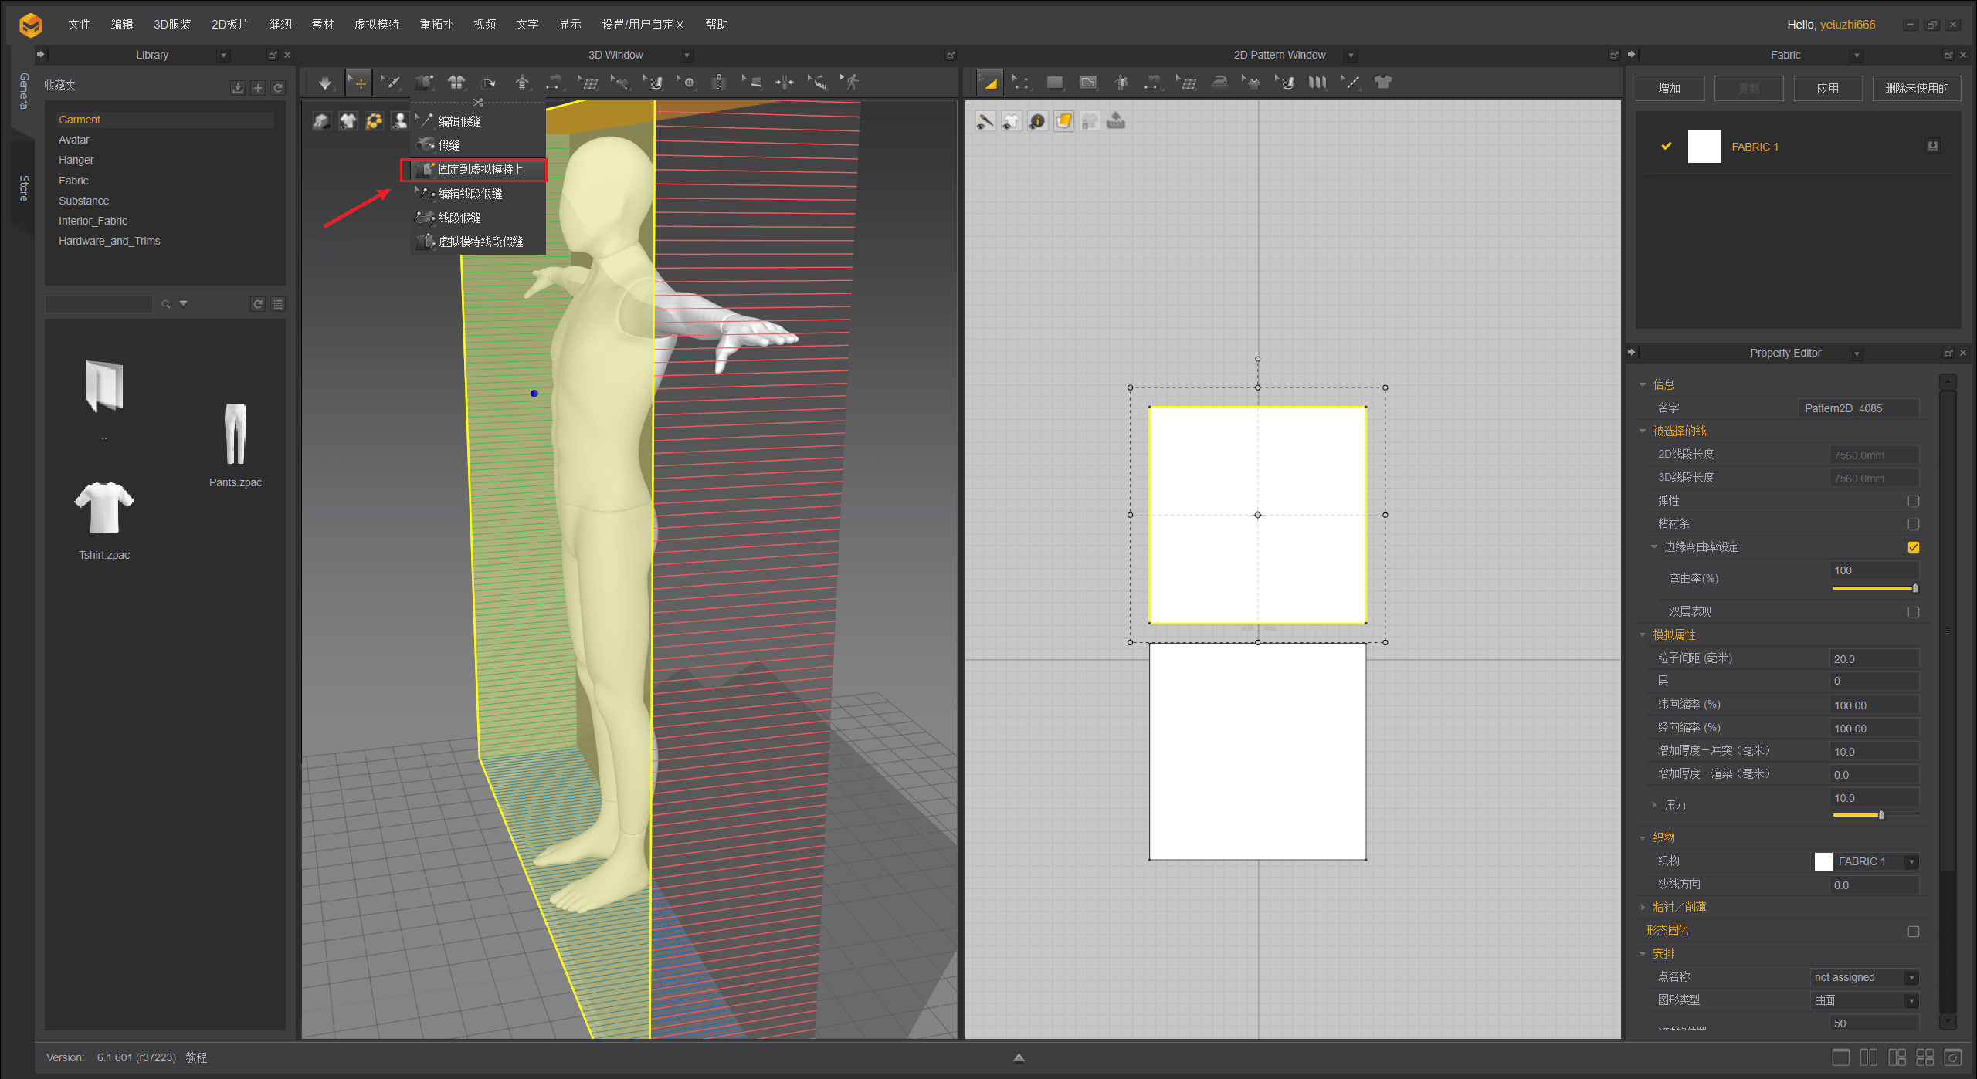Select the transform pattern triangle tool
The image size is (1977, 1079).
(989, 83)
